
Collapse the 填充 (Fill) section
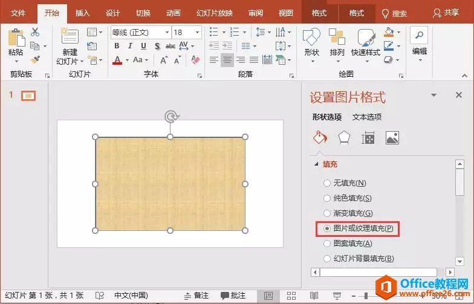point(316,164)
